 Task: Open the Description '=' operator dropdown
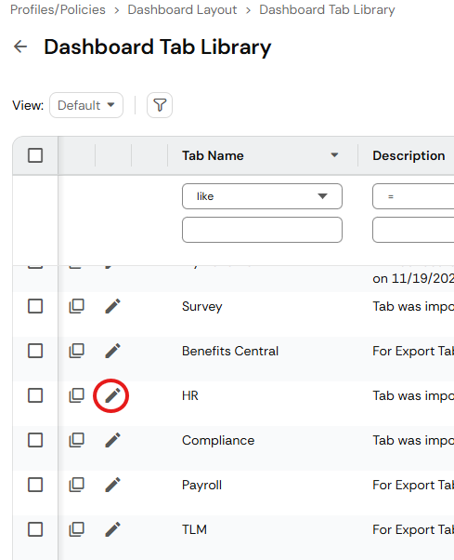(x=413, y=196)
